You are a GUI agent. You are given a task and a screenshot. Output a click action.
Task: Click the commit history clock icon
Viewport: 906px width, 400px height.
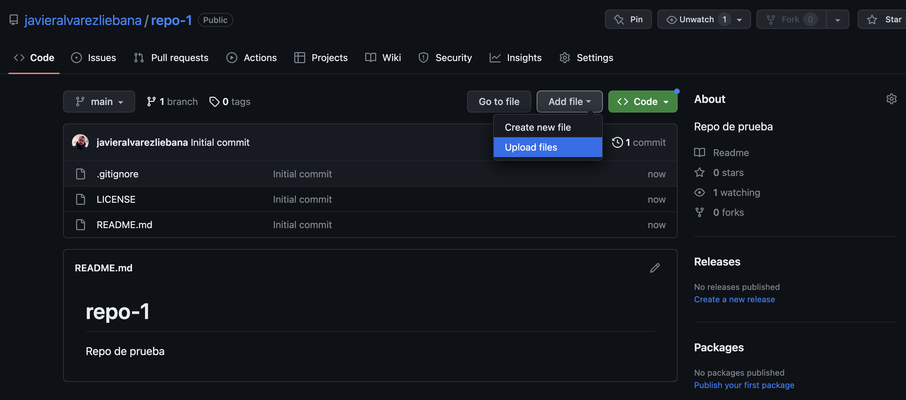tap(617, 142)
